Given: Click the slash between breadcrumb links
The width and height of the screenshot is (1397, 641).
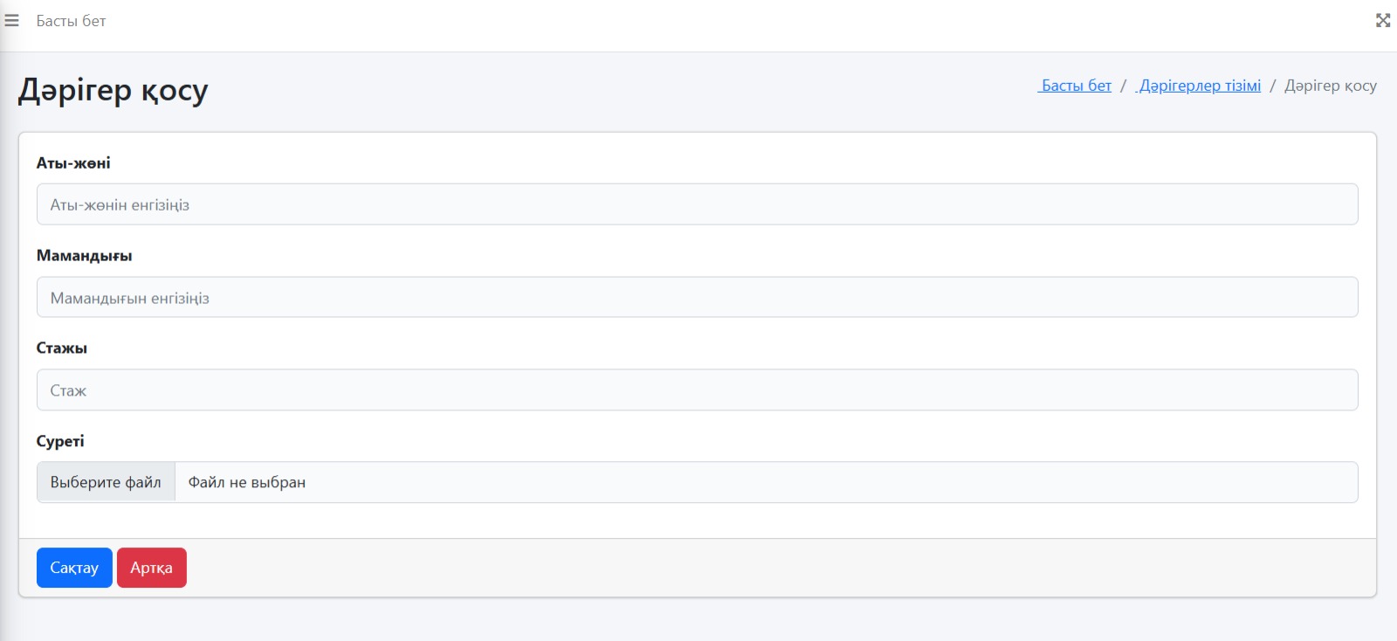Looking at the screenshot, I should click(x=1124, y=86).
